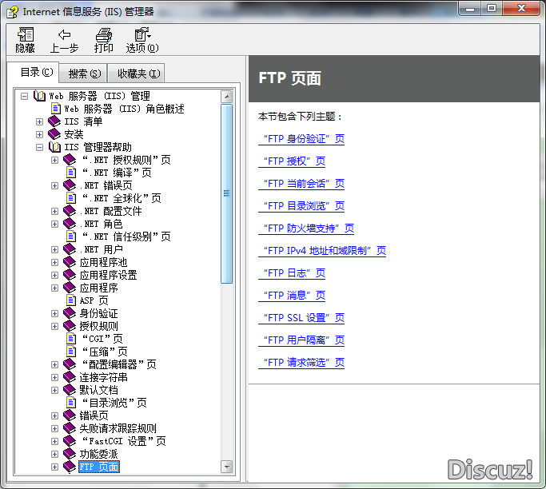Open the "FTP 用户隔离" 页 link
This screenshot has height=489, width=546.
(x=301, y=340)
